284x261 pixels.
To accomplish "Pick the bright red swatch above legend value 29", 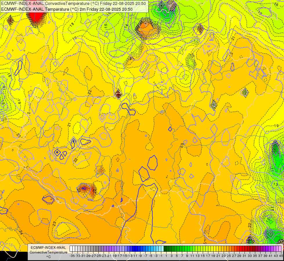I will click(x=241, y=249).
